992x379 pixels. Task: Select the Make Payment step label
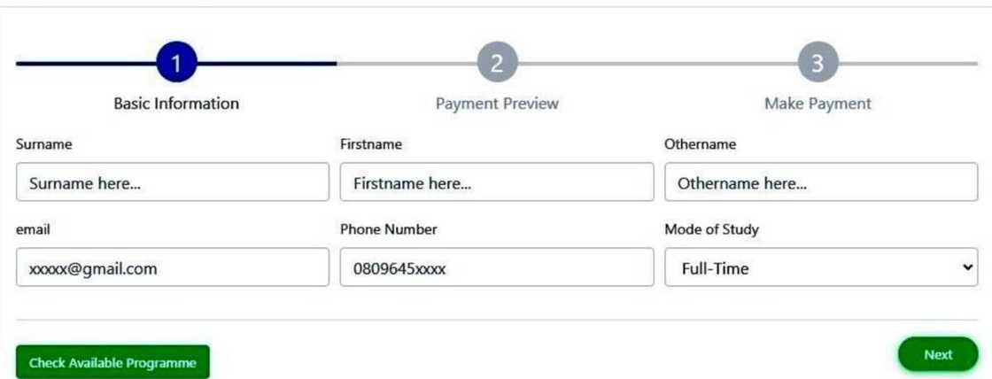[x=818, y=104]
